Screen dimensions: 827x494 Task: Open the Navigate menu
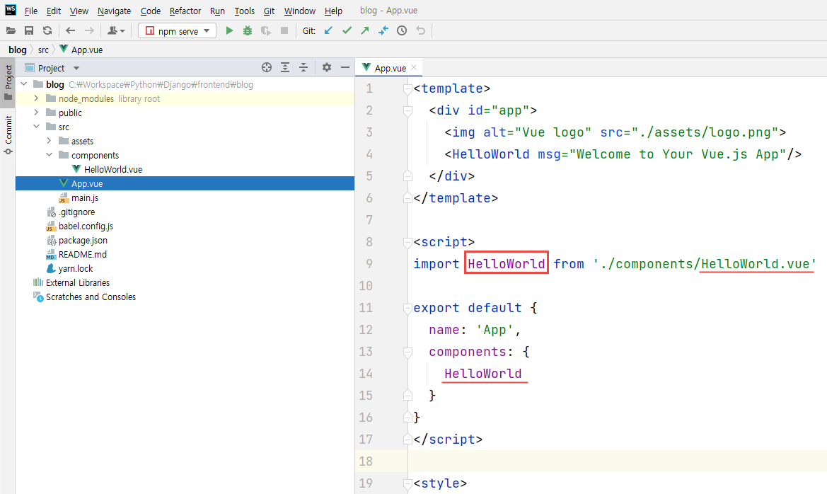114,11
